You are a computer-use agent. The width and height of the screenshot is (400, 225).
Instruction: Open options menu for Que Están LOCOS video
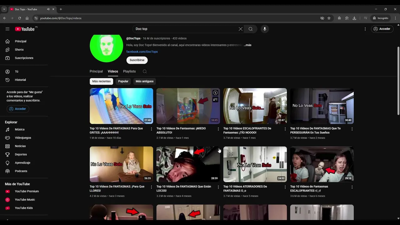(218, 187)
